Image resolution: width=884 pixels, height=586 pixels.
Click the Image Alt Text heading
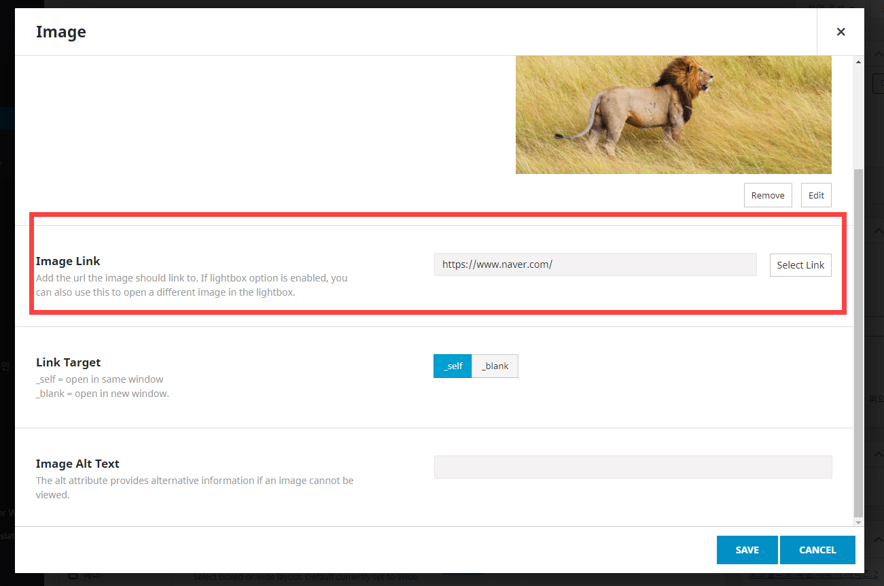tap(77, 464)
